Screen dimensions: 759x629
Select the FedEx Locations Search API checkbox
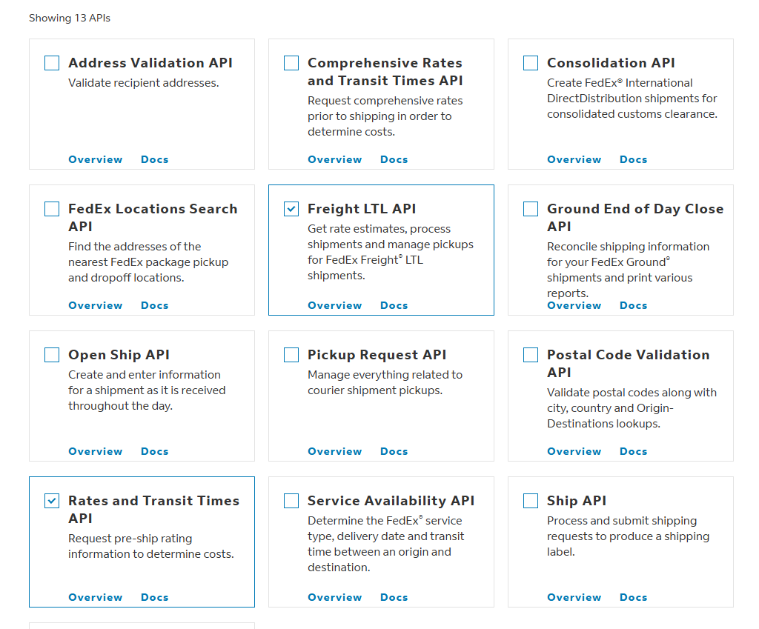point(52,209)
